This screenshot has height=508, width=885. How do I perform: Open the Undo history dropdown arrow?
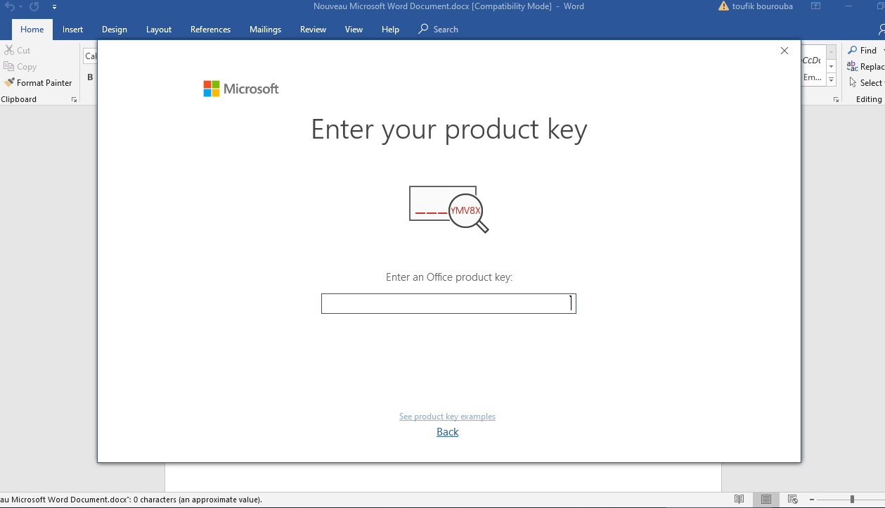click(x=20, y=7)
